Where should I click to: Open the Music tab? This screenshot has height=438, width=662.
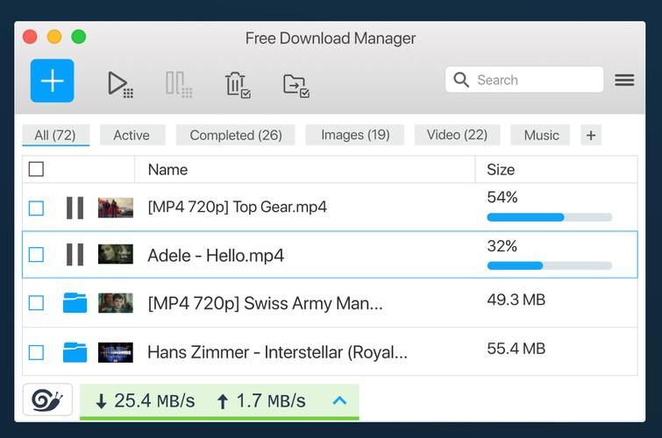tap(541, 135)
